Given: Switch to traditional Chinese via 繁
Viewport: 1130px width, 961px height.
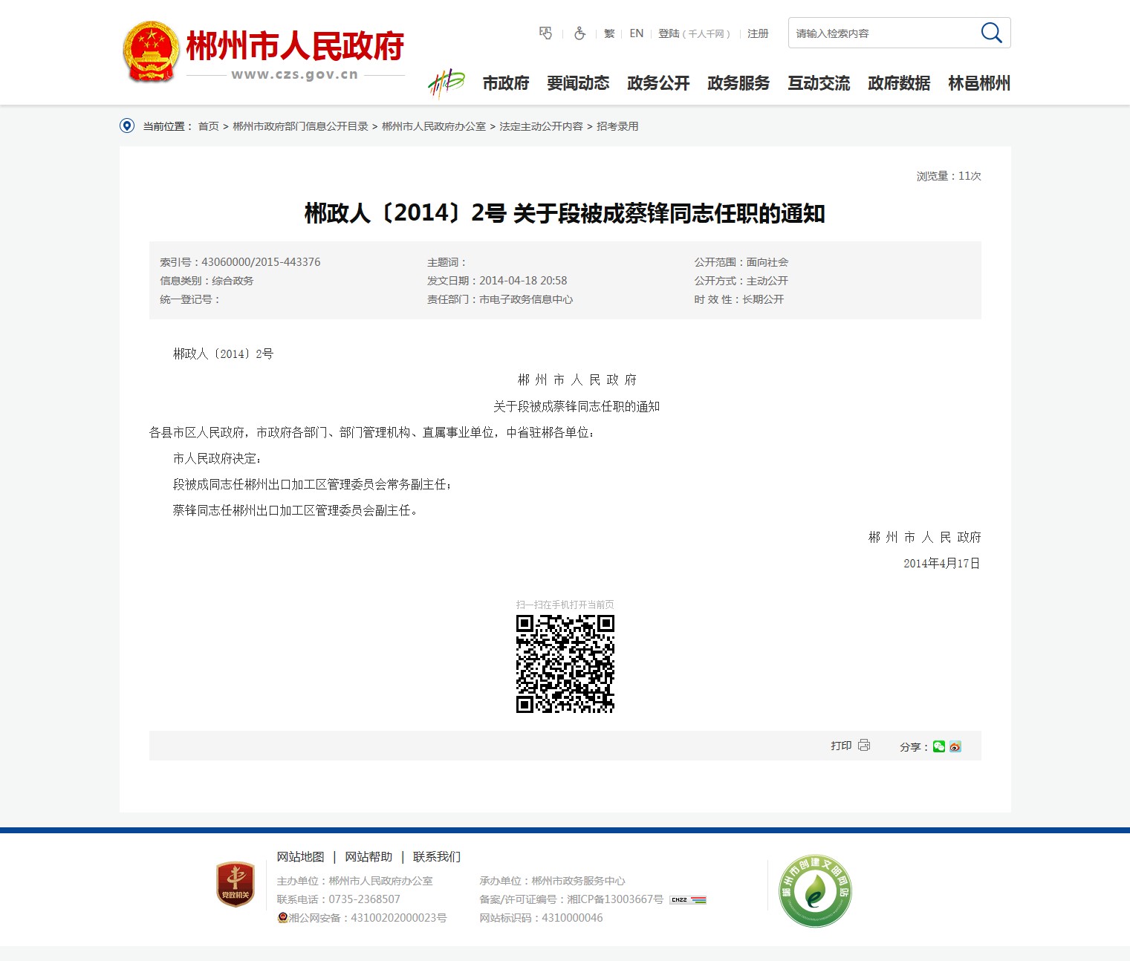Looking at the screenshot, I should point(609,33).
